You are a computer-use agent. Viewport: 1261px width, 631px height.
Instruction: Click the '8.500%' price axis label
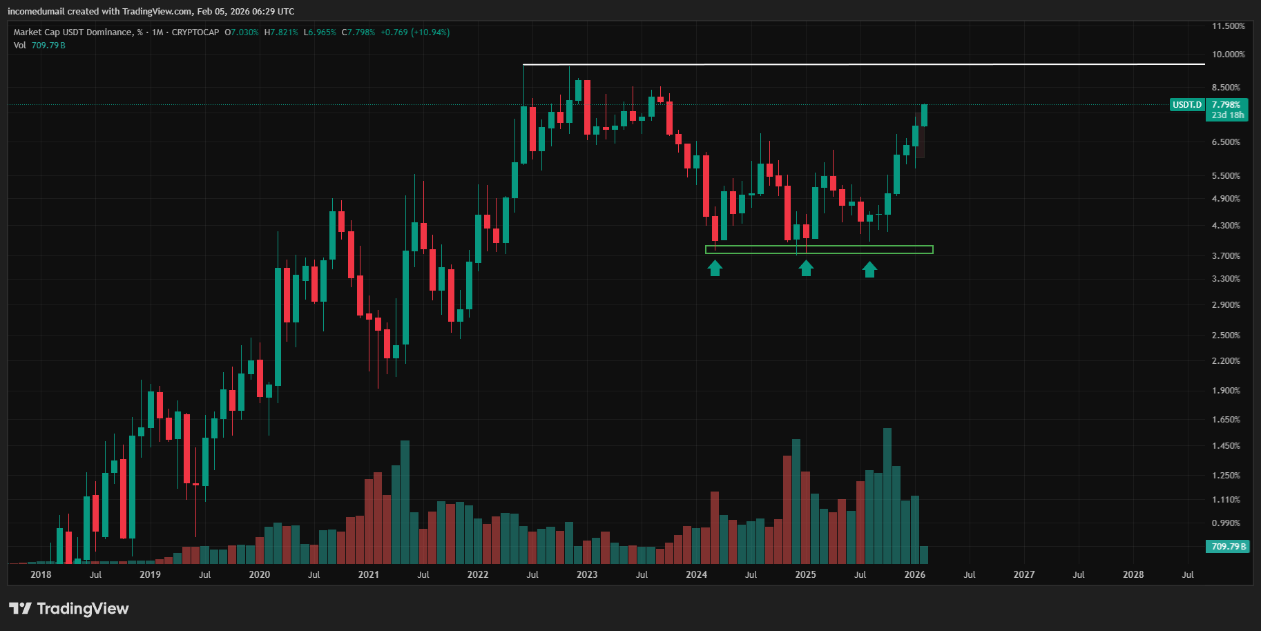point(1226,88)
